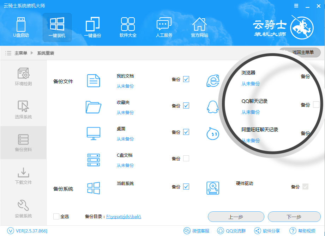Tick the 全选 checkbox
This screenshot has height=236, width=325.
56,217
